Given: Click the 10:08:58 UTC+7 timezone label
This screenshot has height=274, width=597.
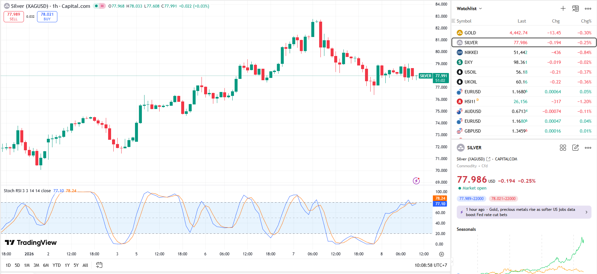Looking at the screenshot, I should coord(431,265).
